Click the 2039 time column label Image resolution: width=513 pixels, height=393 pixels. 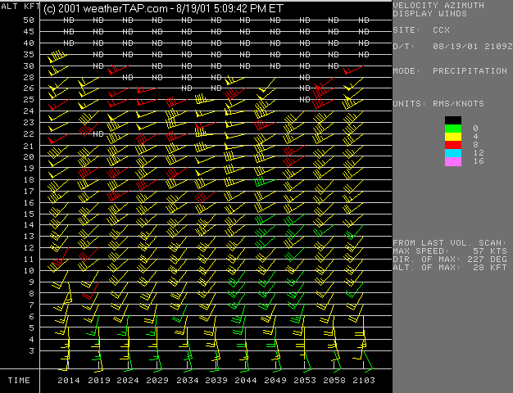[x=216, y=381]
